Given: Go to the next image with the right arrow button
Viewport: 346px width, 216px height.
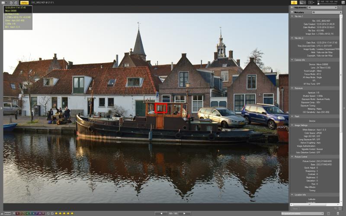Looking at the screenshot, I should pos(185,213).
